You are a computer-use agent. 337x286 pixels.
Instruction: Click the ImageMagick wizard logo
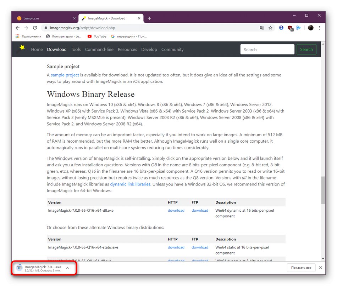tap(21, 49)
